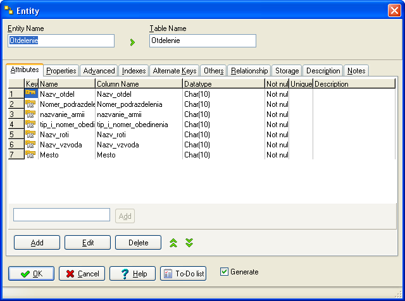405x301 pixels.
Task: Click the foreign key icon for nazvanie_armii
Action: [30, 114]
